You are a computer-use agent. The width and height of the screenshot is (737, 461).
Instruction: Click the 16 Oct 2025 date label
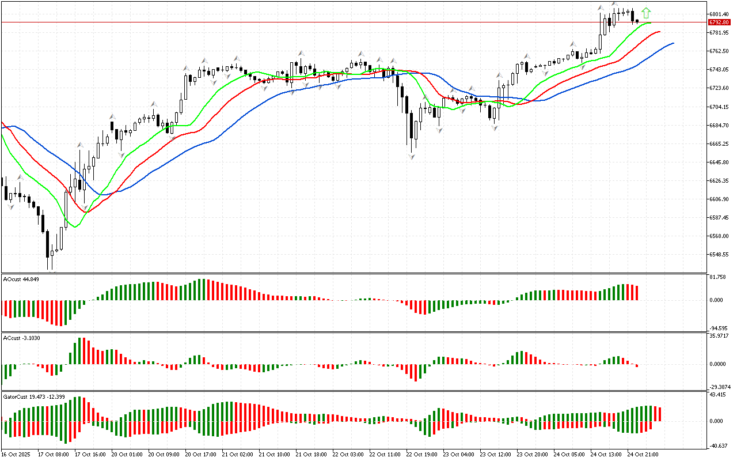pos(16,455)
